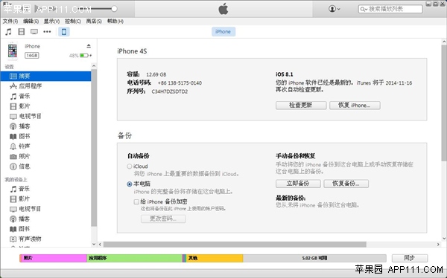Click the 恢复 iPhone... button
Viewport: 447px width, 278px height.
click(355, 105)
